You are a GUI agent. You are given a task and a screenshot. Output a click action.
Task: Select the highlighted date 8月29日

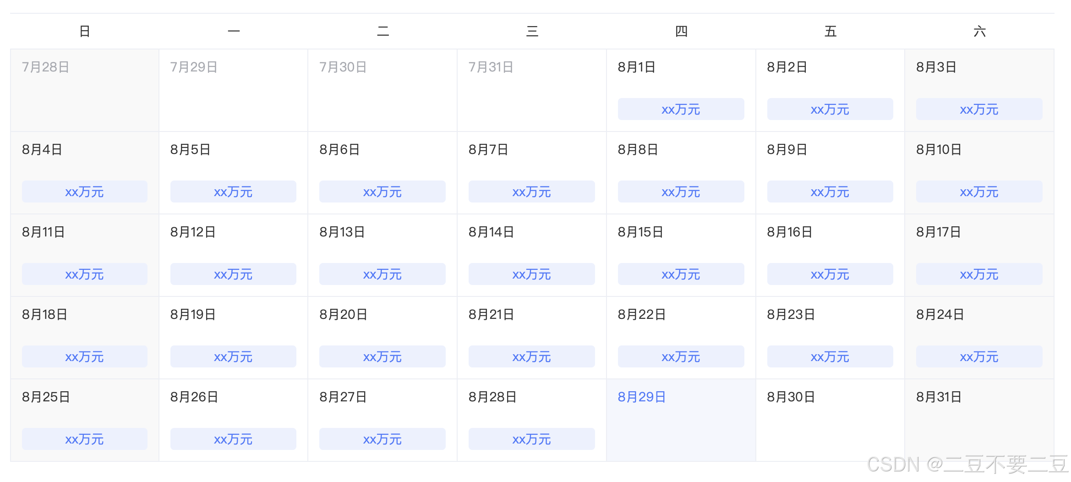[641, 397]
